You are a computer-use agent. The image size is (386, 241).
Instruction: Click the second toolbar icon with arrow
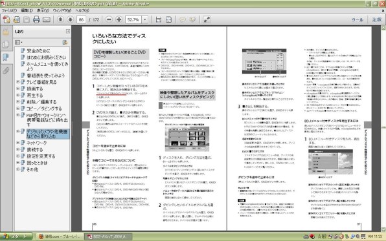(16, 19)
